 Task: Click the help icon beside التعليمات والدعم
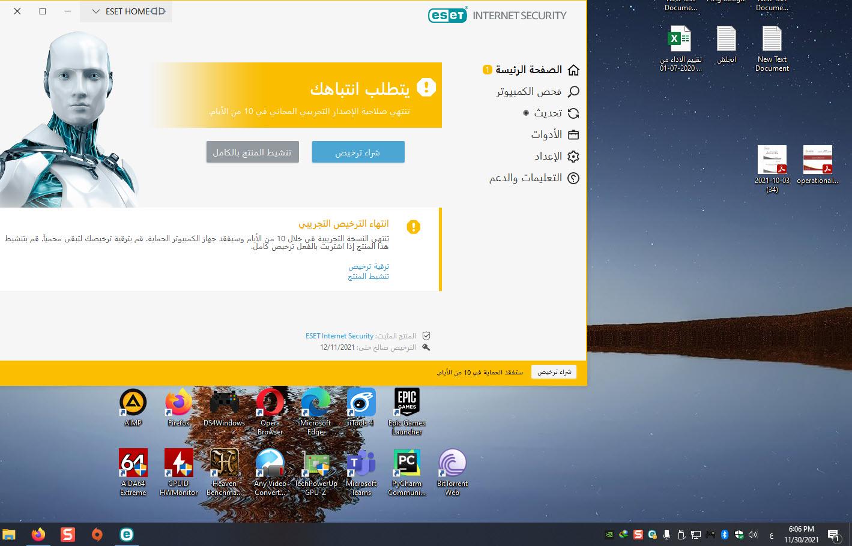573,178
